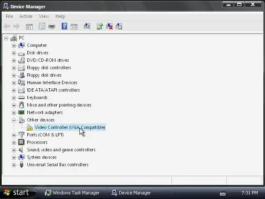Image resolution: width=265 pixels, height=199 pixels.
Task: Open the View menu
Action: point(44,16)
